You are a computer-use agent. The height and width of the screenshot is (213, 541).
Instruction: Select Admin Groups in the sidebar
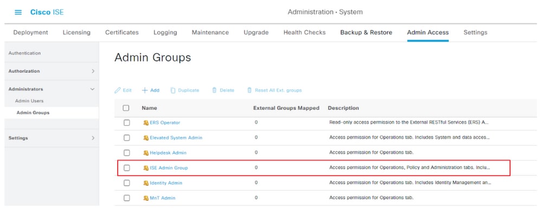[33, 112]
